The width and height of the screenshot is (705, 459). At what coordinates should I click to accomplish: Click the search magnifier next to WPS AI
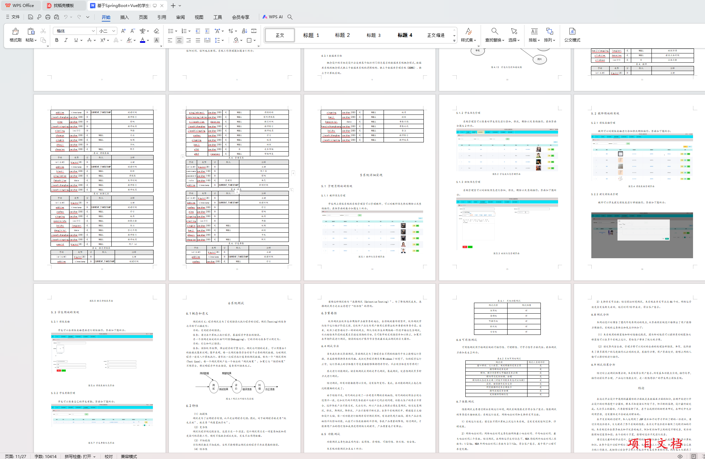290,17
